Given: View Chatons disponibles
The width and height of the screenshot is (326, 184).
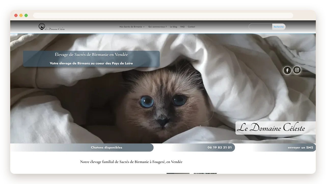Looking at the screenshot, I should tap(106, 148).
